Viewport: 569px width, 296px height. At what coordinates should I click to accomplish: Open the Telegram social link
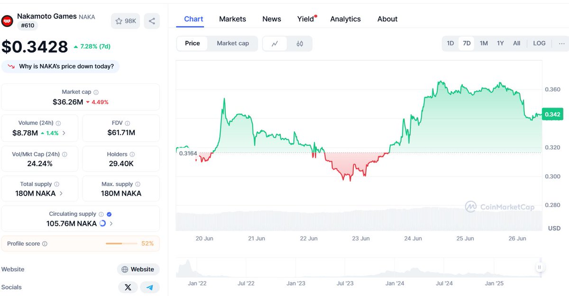150,287
